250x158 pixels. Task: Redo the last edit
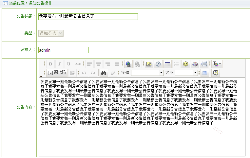[93, 73]
